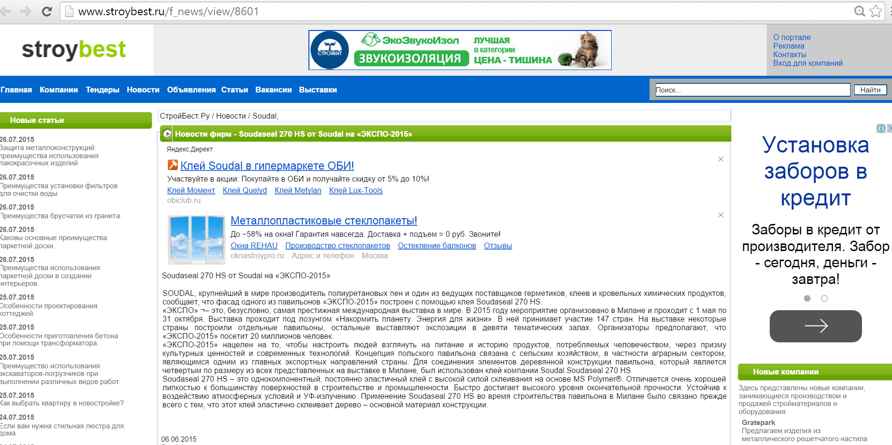
Task: Open the Gratepark company link
Action: (x=759, y=423)
